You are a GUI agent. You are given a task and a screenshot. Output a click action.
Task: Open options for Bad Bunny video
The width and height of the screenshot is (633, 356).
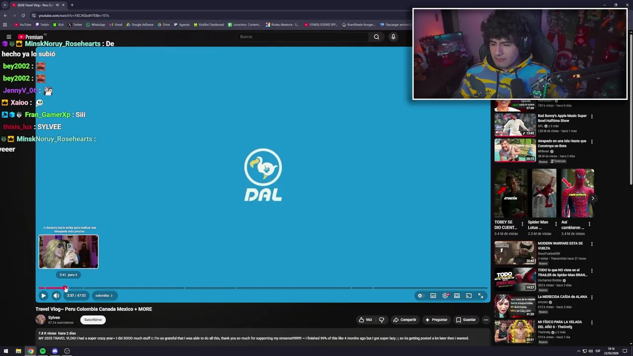592,116
